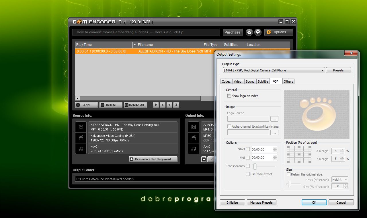
Task: Decrease the Y-margin value
Action: (342, 160)
